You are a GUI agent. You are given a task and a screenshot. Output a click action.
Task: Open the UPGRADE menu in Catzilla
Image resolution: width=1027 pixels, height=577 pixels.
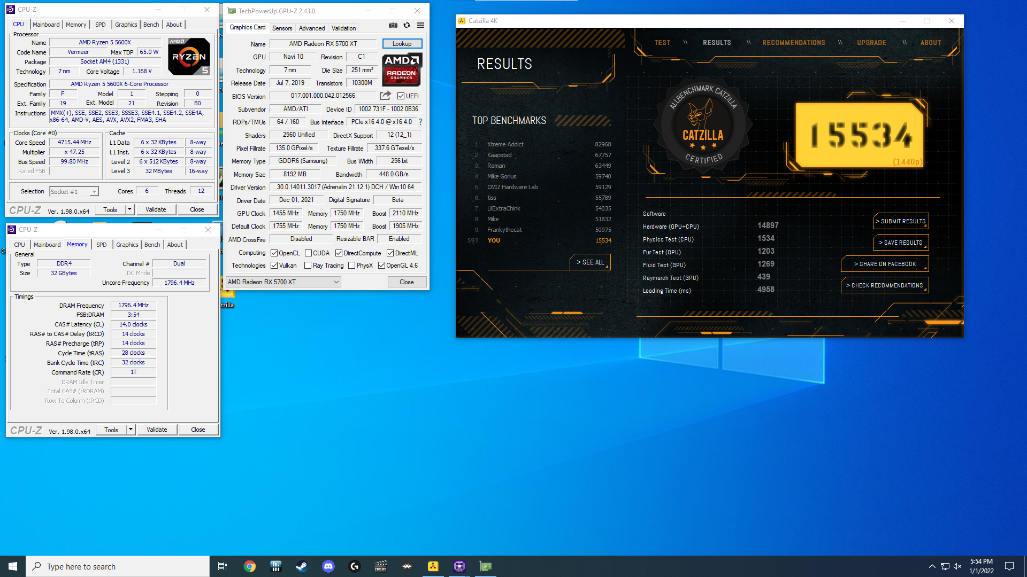(x=872, y=43)
